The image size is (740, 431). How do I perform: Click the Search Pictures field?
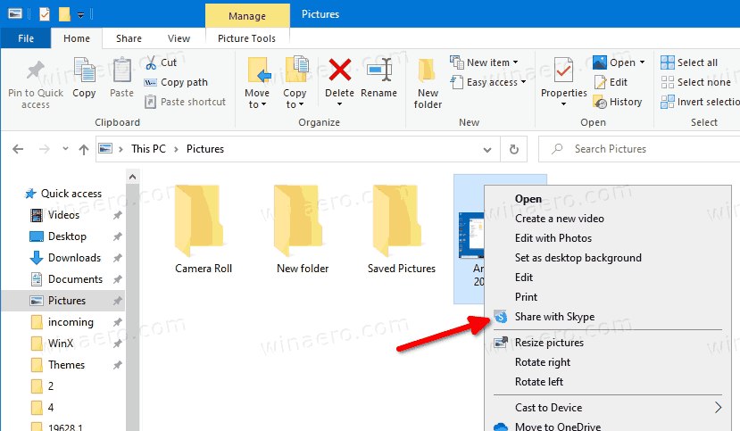[x=639, y=149]
